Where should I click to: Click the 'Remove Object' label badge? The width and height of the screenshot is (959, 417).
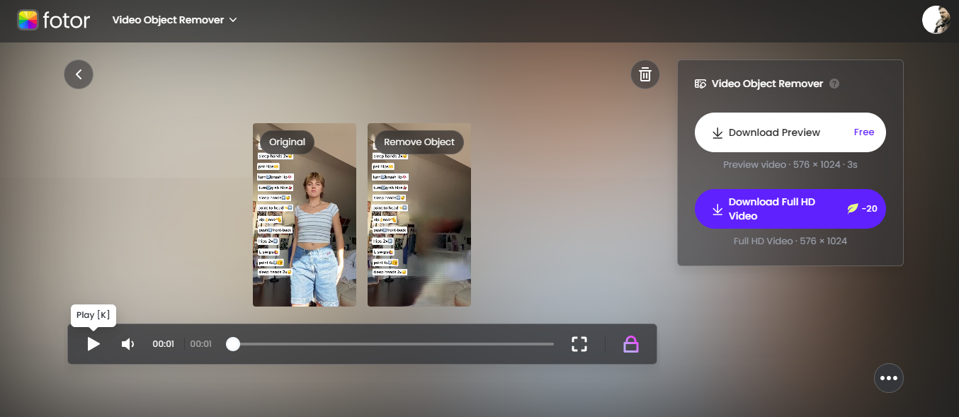(419, 142)
